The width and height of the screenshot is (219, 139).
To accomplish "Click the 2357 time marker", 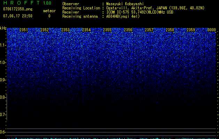I will tap(149, 30).
